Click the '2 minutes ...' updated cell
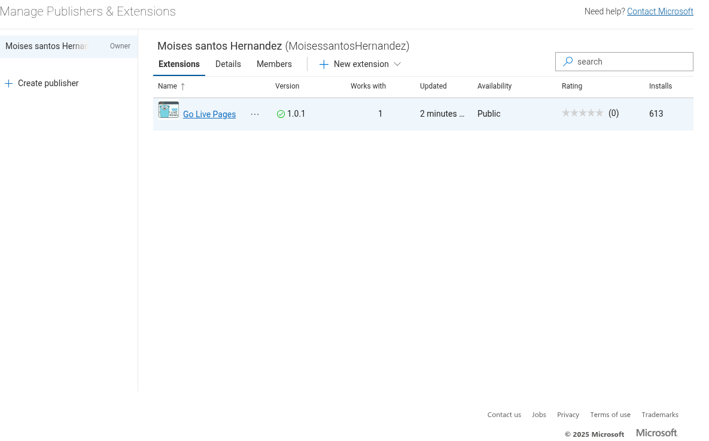 pyautogui.click(x=442, y=114)
